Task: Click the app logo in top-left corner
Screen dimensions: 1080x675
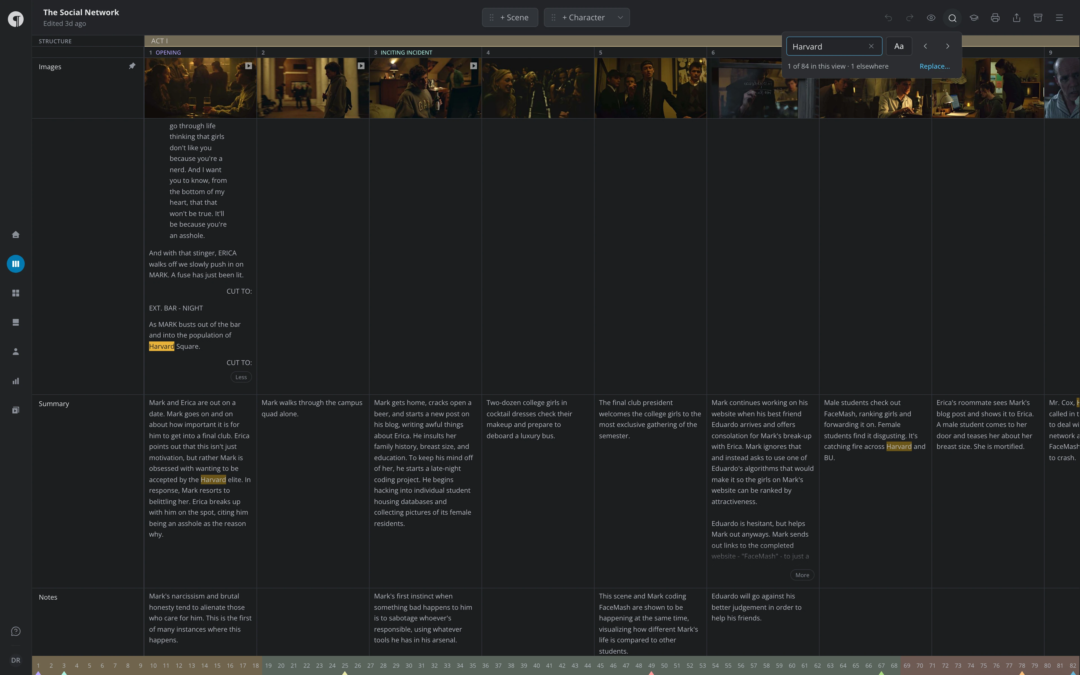Action: click(x=16, y=19)
